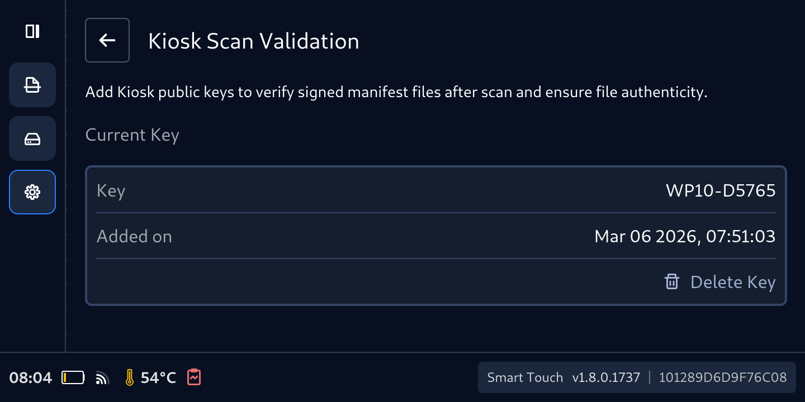
Task: Select the key value WP10-D5765
Action: tap(721, 190)
